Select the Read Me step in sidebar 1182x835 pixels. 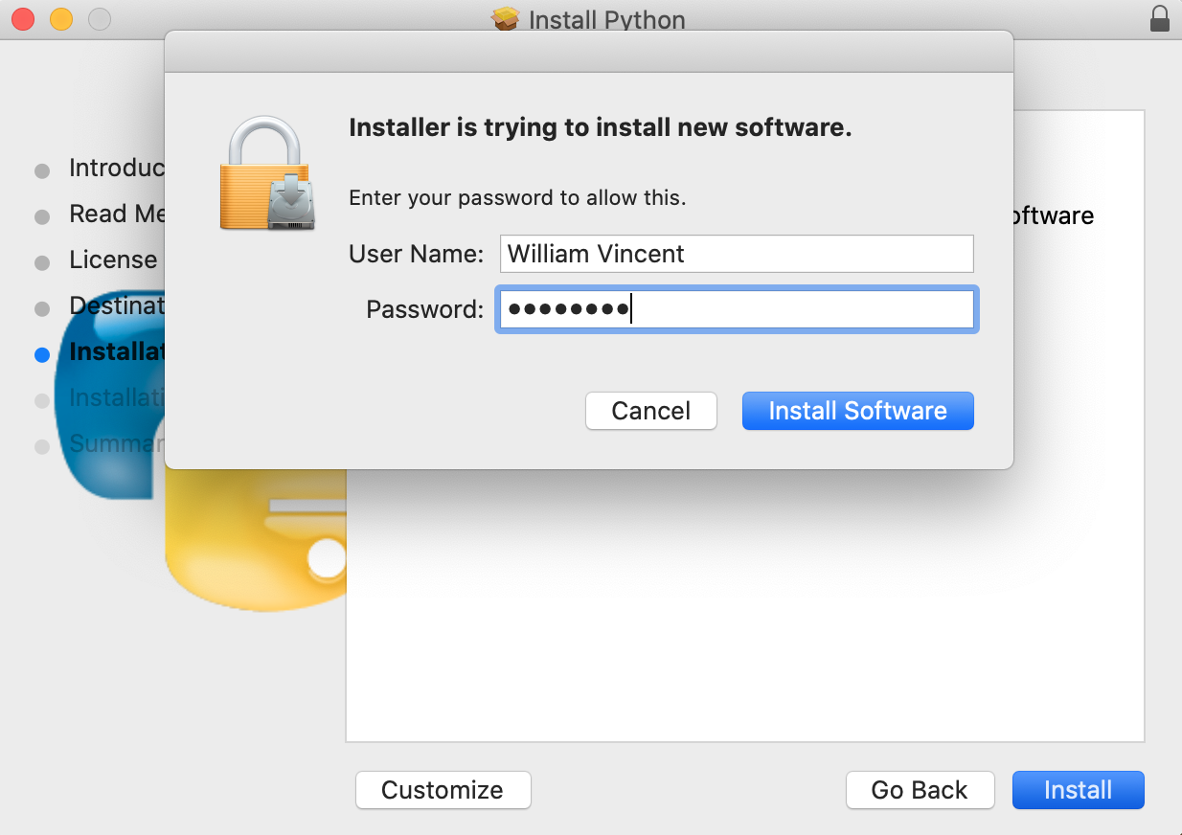pyautogui.click(x=116, y=214)
